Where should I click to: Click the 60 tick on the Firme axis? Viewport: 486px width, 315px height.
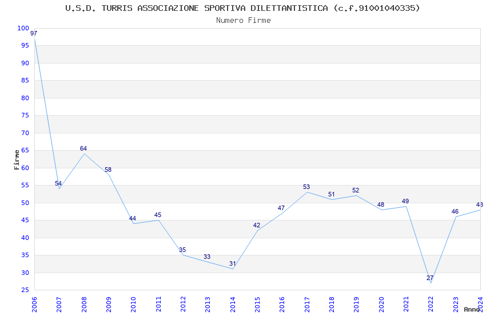click(25, 168)
